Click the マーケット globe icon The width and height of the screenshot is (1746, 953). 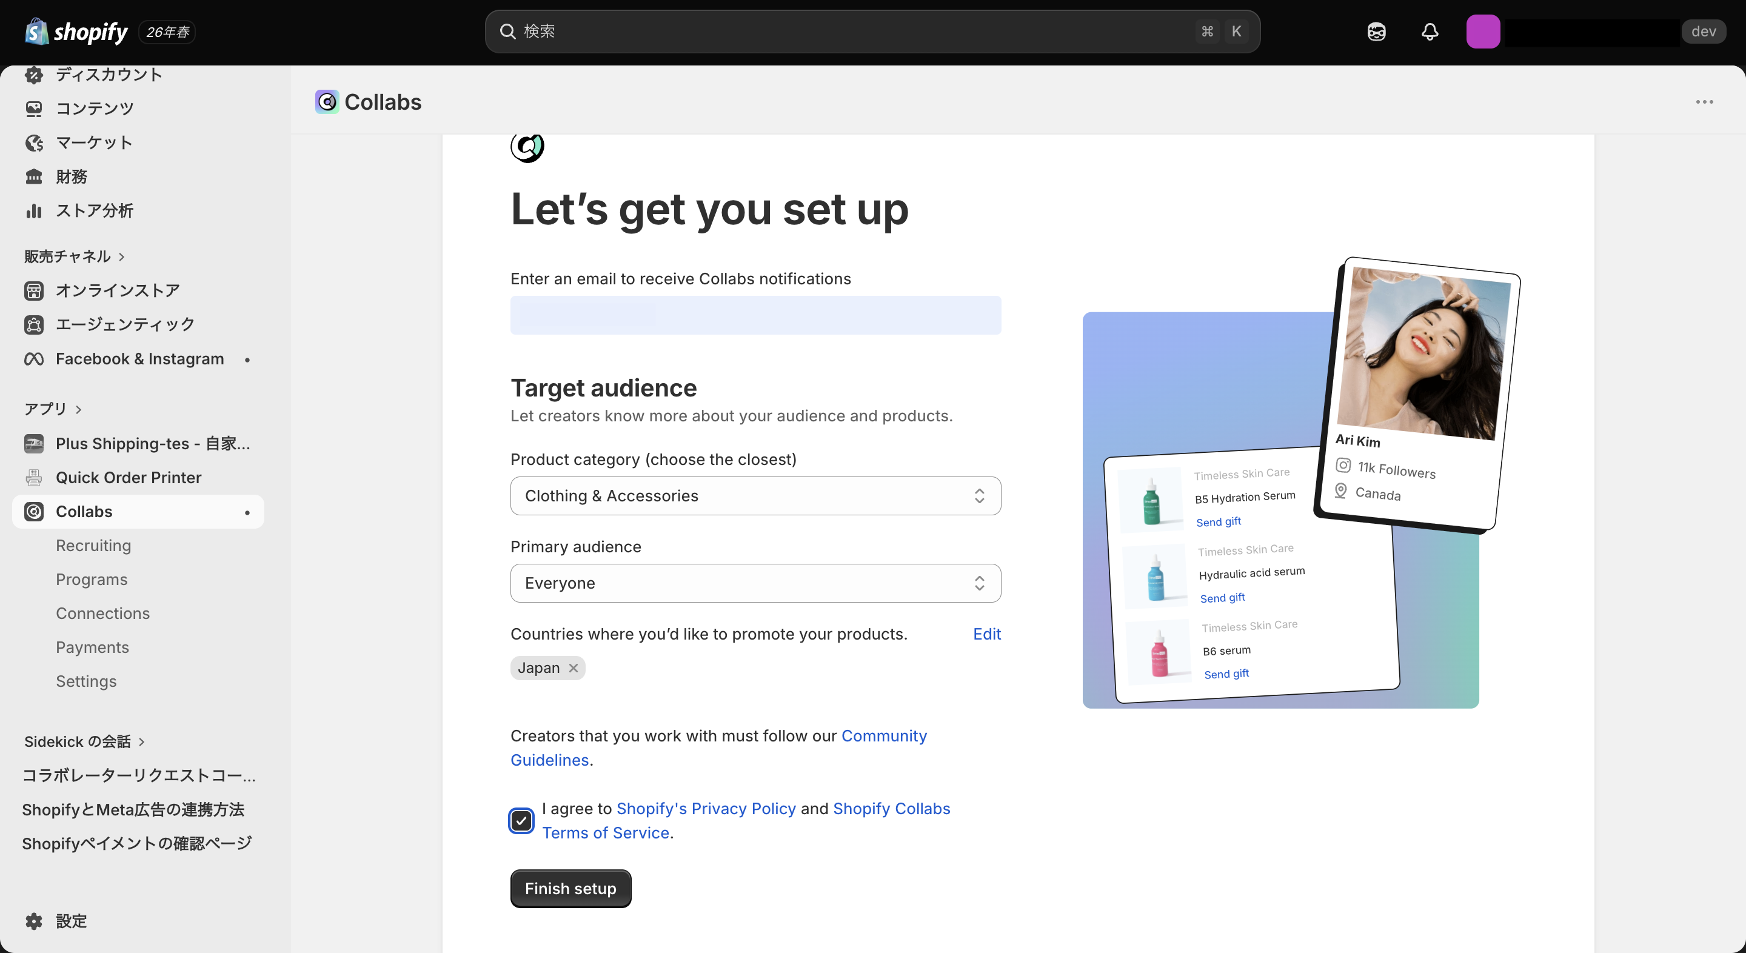click(x=34, y=142)
